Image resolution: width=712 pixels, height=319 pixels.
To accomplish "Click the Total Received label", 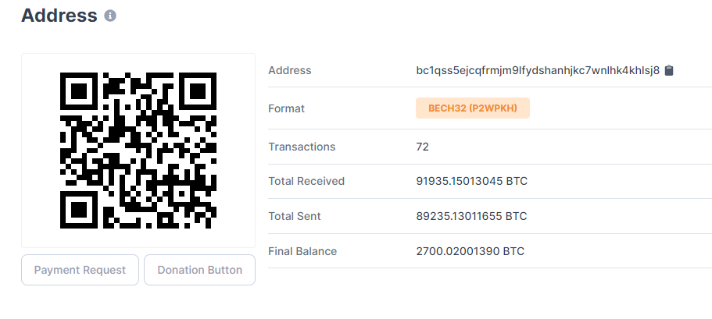I will coord(306,181).
